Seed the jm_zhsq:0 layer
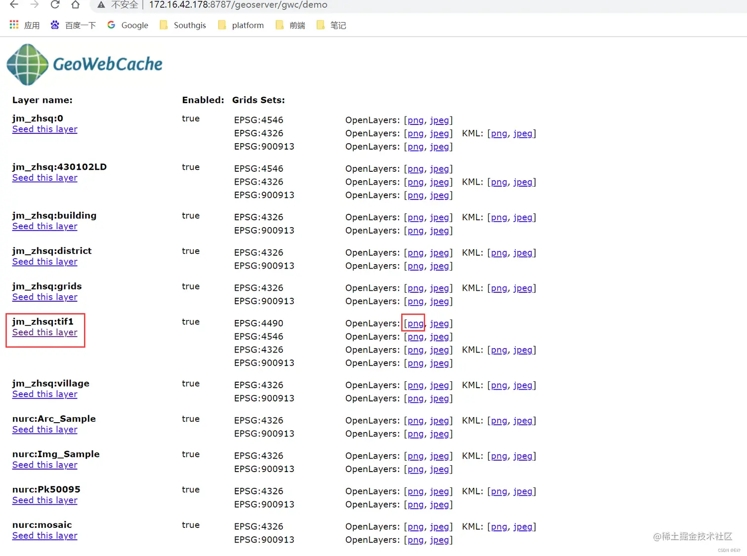Screen dimensions: 747x556 [45, 129]
